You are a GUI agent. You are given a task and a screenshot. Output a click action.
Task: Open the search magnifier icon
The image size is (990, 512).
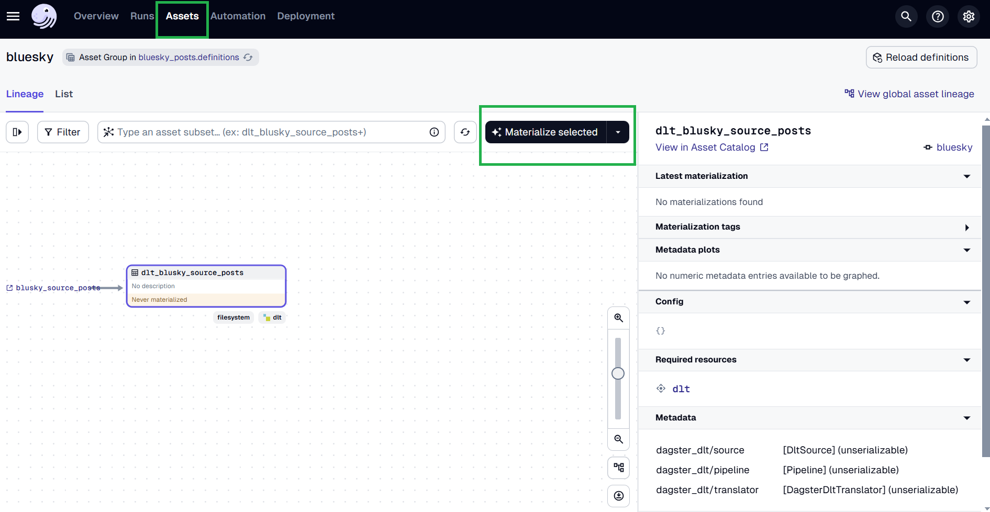906,16
